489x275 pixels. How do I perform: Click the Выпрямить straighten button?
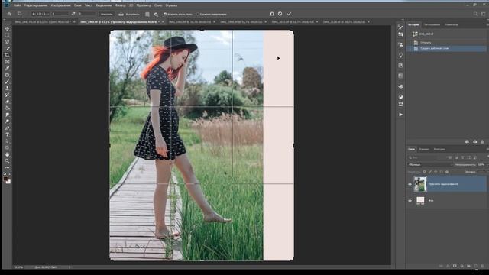point(129,14)
